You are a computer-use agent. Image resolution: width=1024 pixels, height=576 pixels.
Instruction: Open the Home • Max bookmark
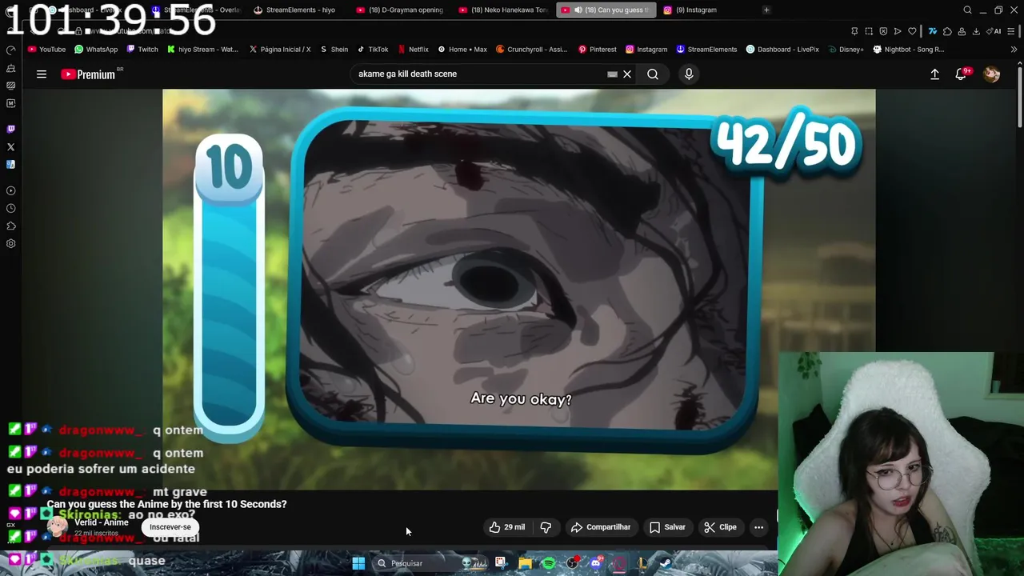[x=462, y=49]
